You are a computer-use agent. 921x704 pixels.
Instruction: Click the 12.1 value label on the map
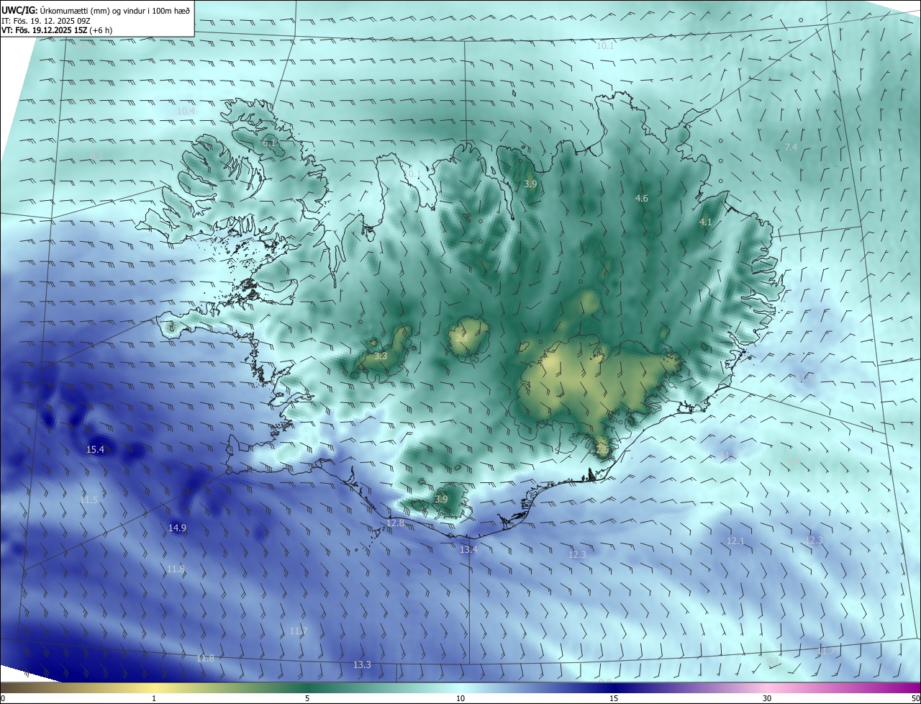click(735, 541)
